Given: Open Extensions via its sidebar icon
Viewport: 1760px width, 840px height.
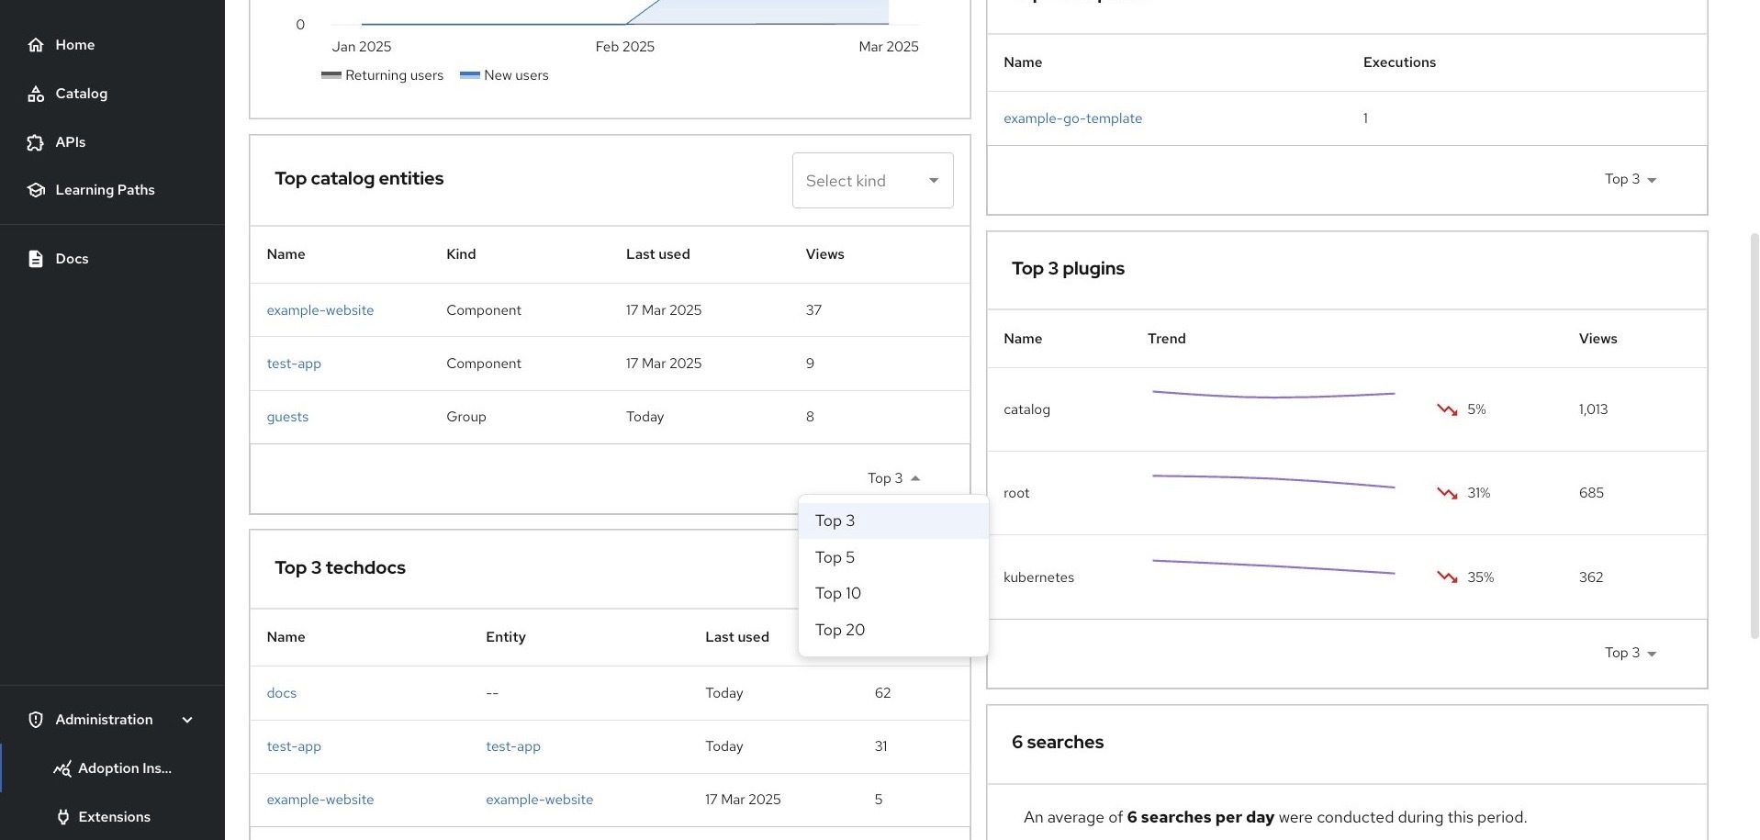Looking at the screenshot, I should [x=62, y=816].
